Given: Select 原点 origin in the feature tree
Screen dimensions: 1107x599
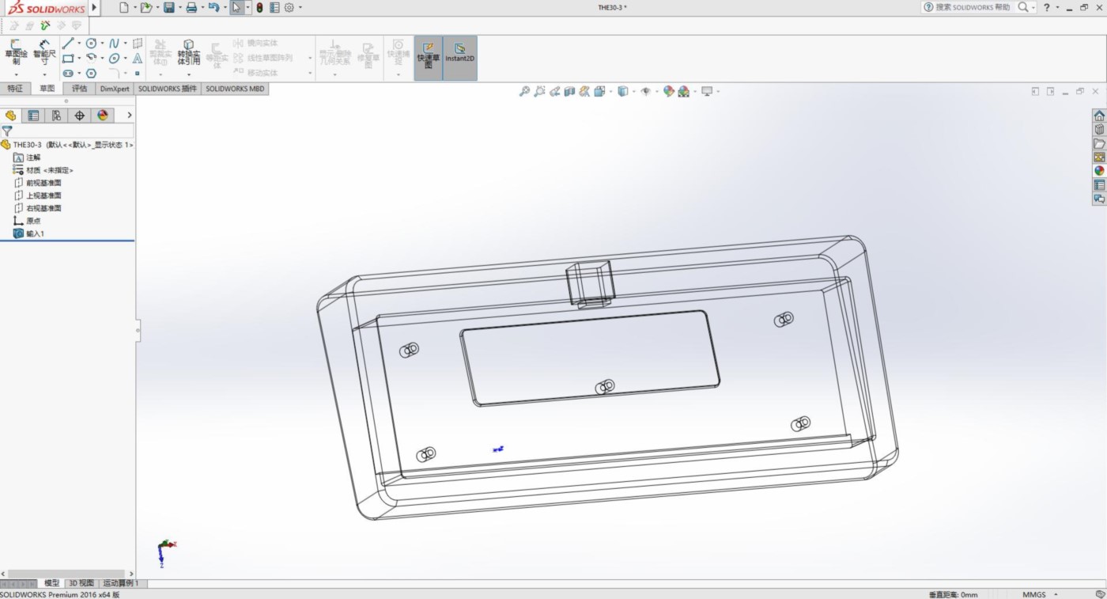Looking at the screenshot, I should click(x=27, y=221).
